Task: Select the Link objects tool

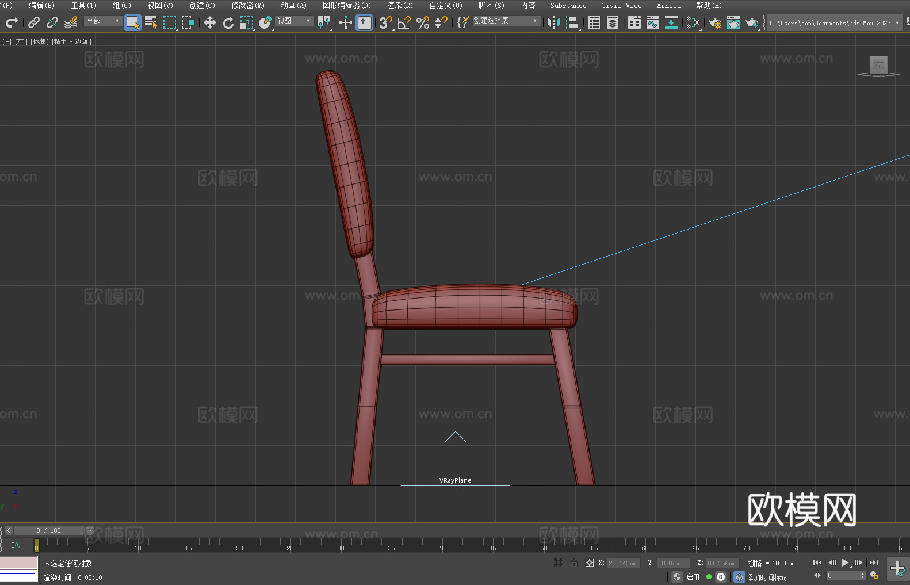Action: 34,22
